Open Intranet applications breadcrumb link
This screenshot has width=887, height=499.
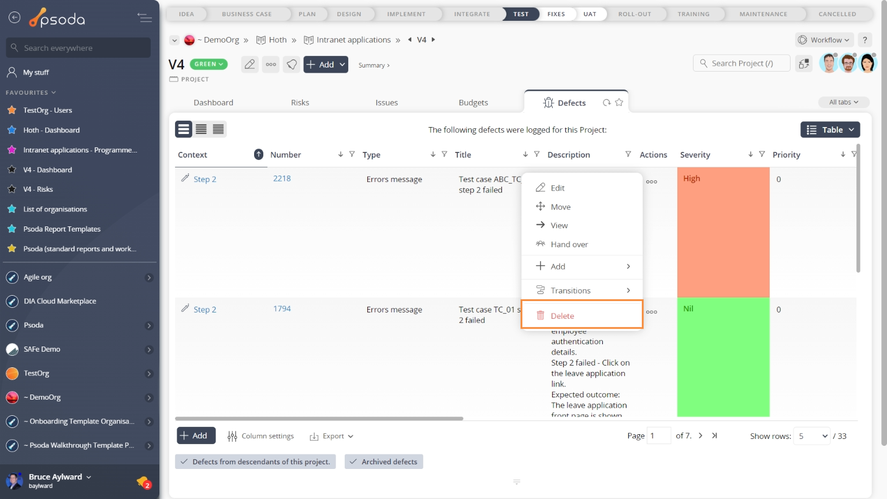pos(353,40)
